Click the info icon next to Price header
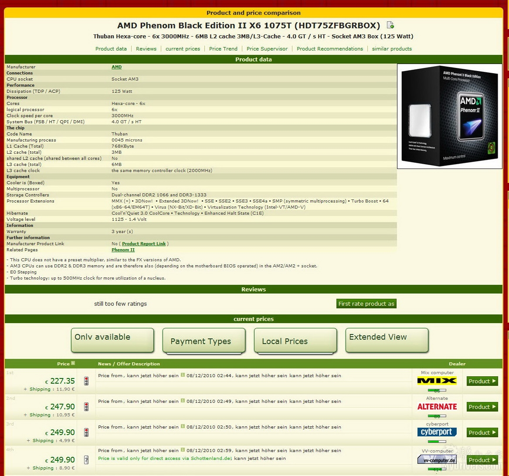Image resolution: width=509 pixels, height=476 pixels. tap(73, 363)
